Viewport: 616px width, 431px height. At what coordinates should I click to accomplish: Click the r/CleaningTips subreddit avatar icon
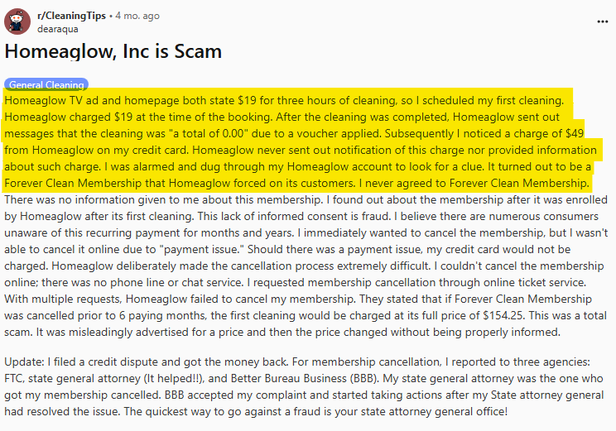[18, 22]
